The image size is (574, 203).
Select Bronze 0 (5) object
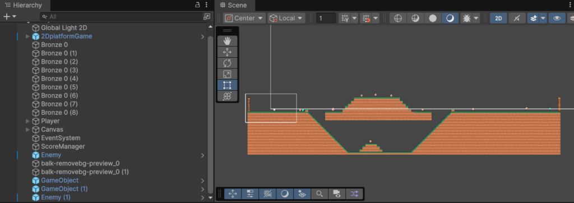coord(59,87)
